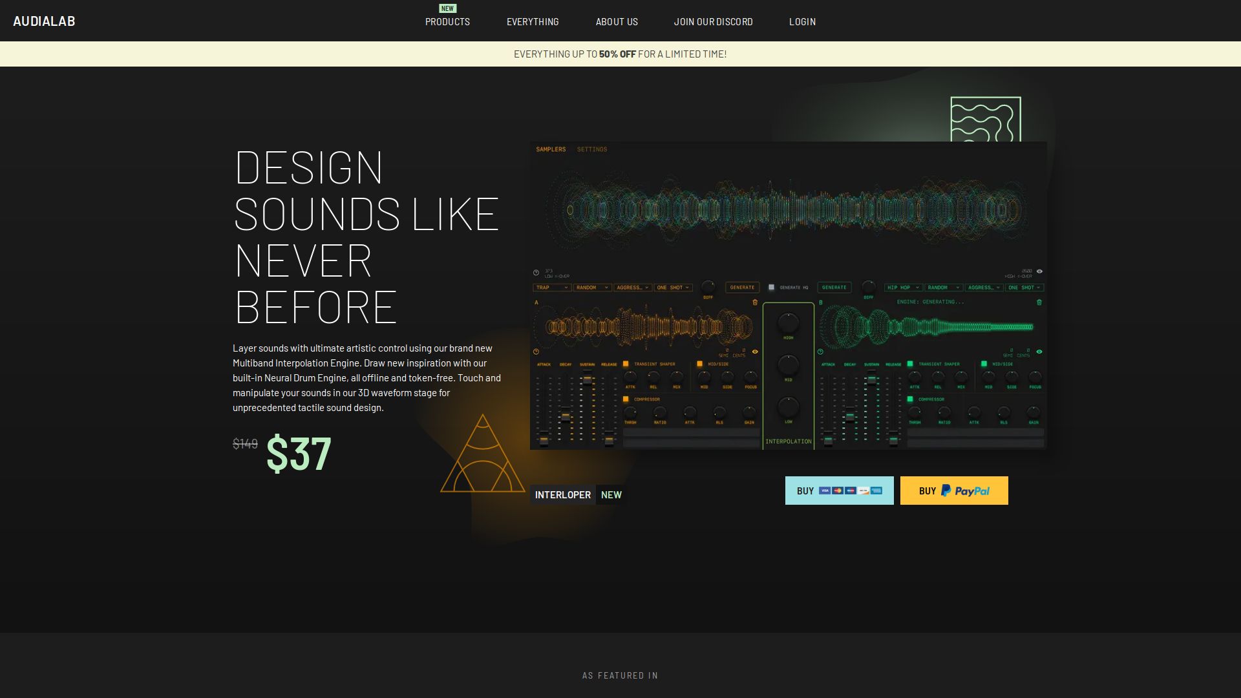
Task: Open the PRODUCTS menu
Action: pos(447,21)
